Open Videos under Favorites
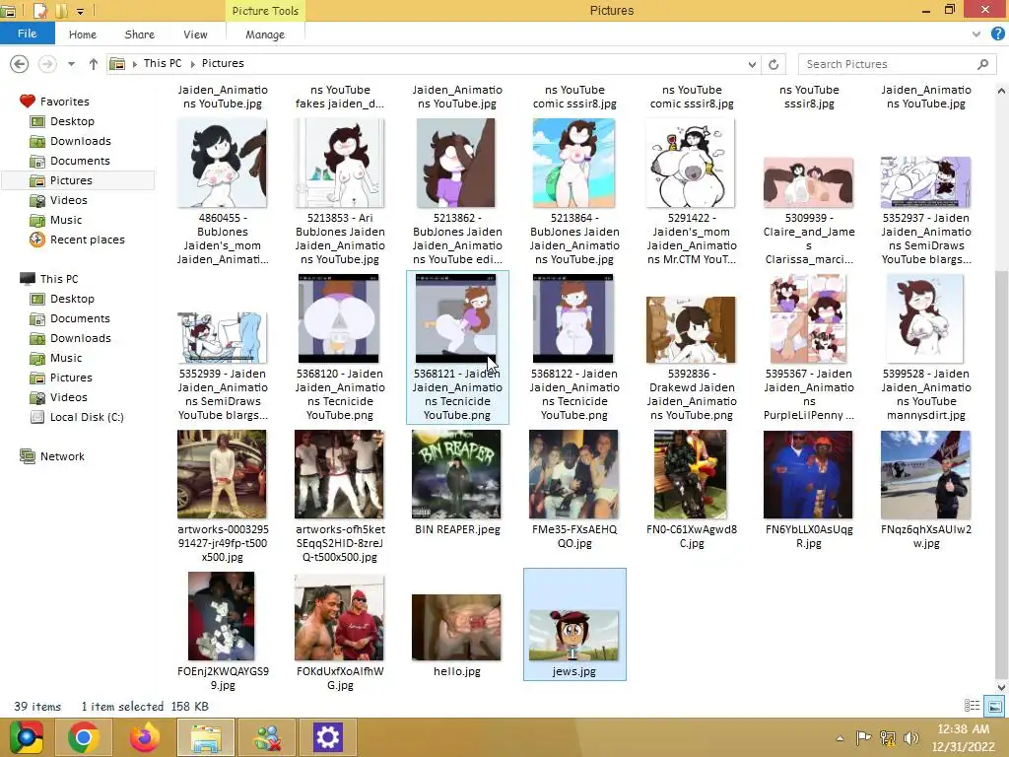1009x757 pixels. tap(68, 200)
